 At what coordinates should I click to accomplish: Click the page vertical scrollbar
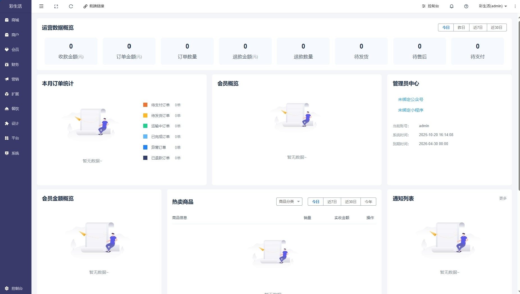(519, 105)
